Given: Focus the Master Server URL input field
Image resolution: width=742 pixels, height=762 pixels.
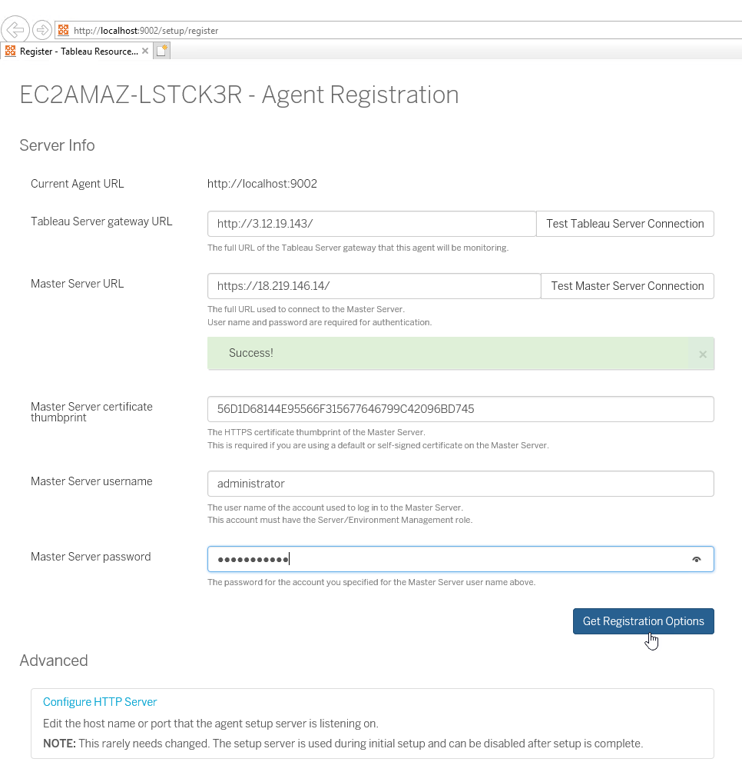Looking at the screenshot, I should pyautogui.click(x=373, y=286).
